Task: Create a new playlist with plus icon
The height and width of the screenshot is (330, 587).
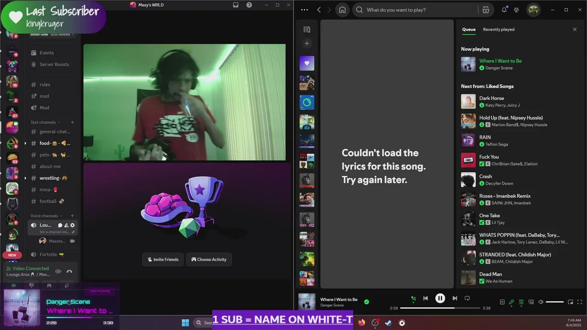Action: (307, 44)
